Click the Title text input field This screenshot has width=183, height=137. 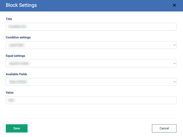tap(91, 27)
